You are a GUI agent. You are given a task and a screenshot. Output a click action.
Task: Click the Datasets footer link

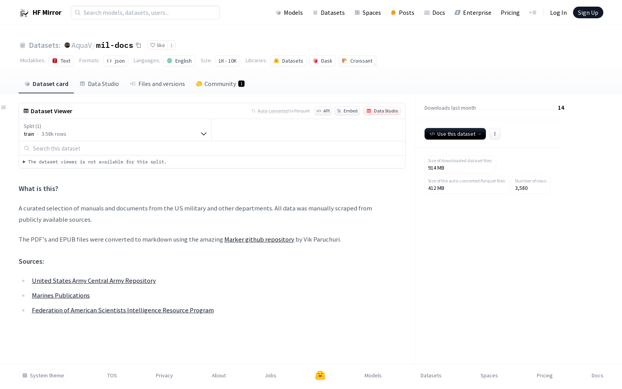[431, 375]
